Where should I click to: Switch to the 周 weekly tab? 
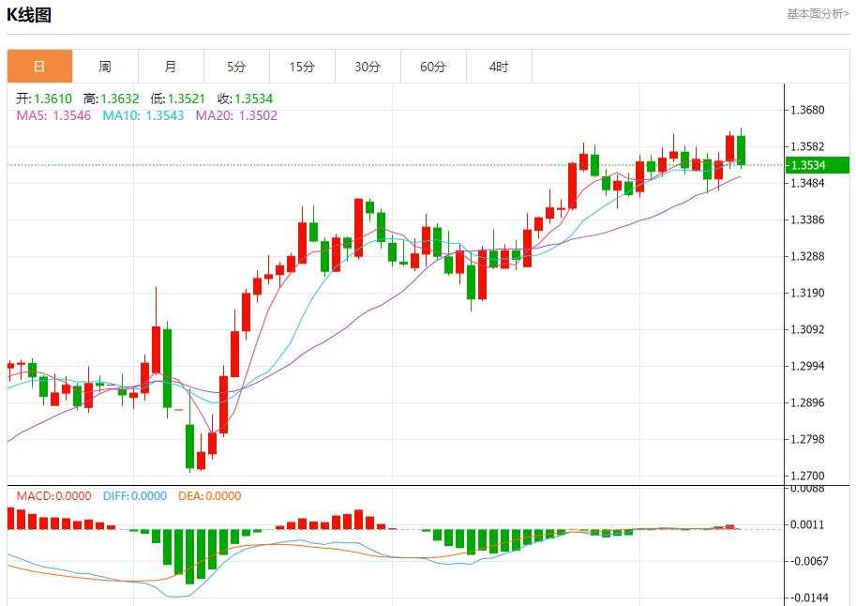(x=105, y=67)
